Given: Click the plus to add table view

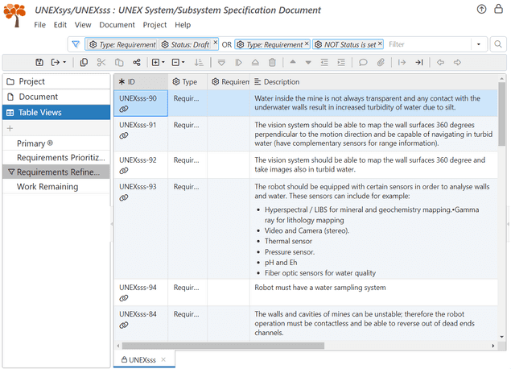Looking at the screenshot, I should (10, 129).
